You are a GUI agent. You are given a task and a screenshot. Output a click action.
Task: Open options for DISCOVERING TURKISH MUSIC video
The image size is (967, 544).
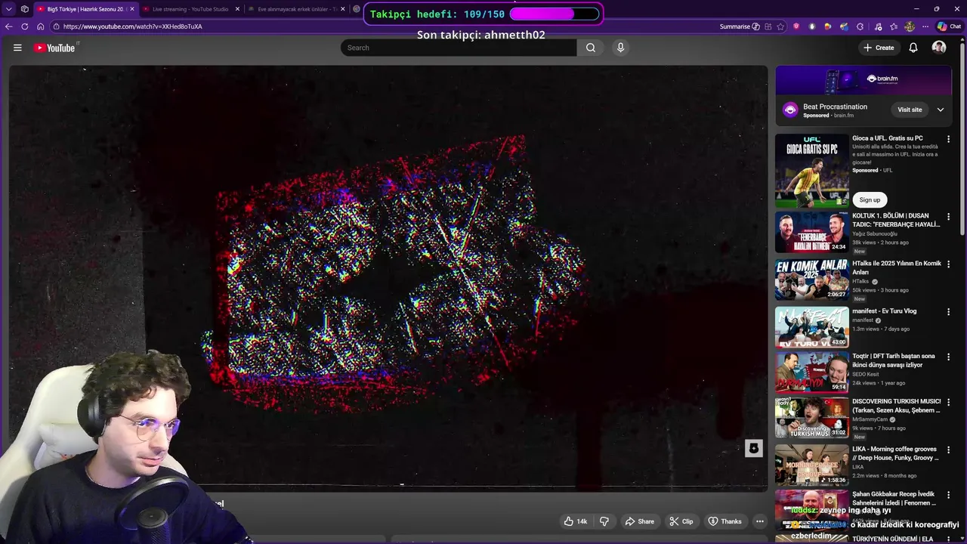(x=949, y=403)
